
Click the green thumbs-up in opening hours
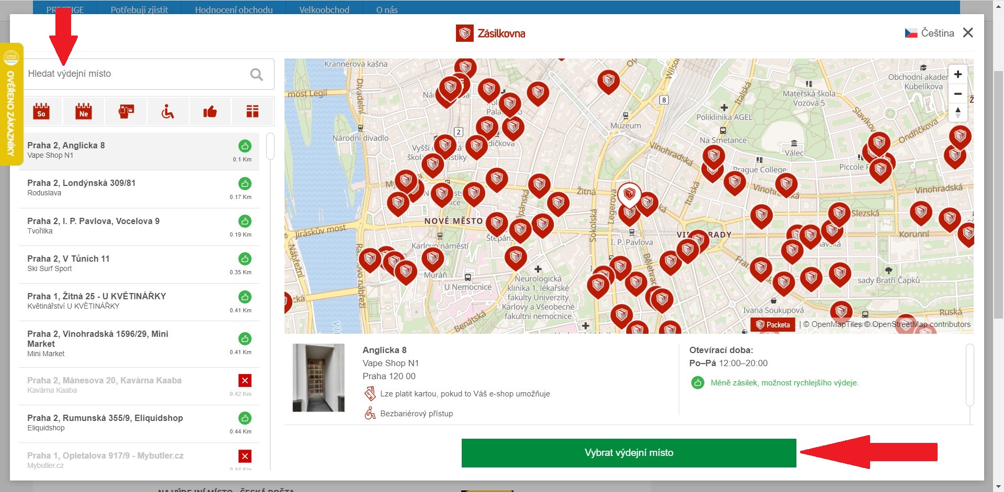click(698, 383)
